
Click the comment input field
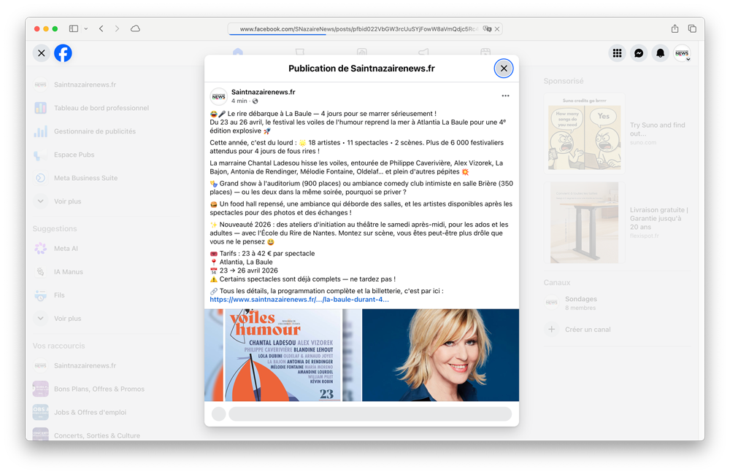click(x=369, y=414)
